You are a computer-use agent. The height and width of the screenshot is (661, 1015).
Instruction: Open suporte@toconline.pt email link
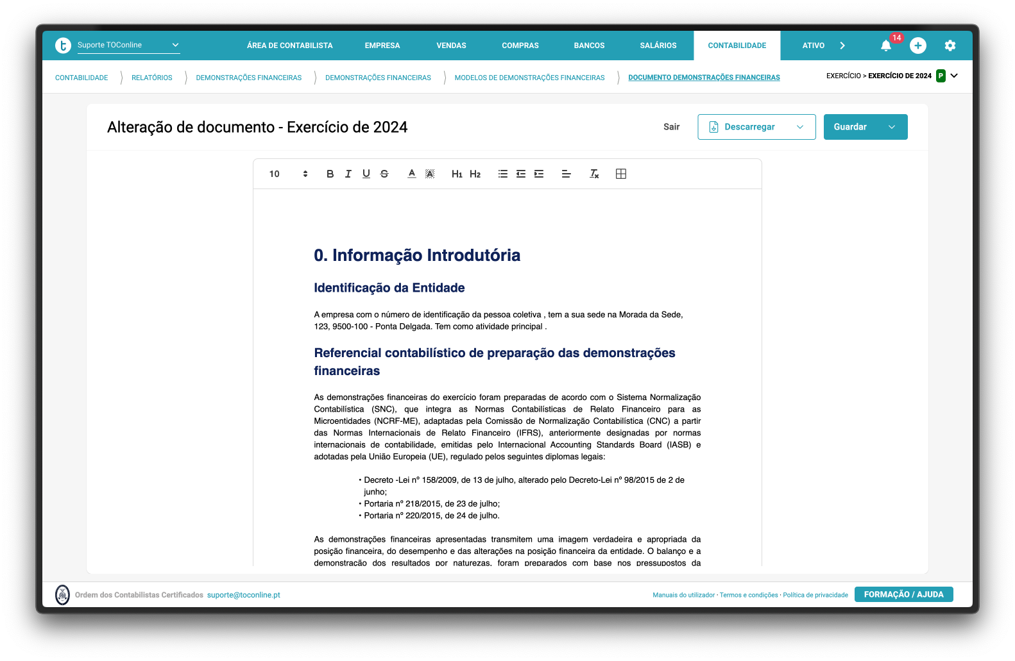tap(244, 595)
